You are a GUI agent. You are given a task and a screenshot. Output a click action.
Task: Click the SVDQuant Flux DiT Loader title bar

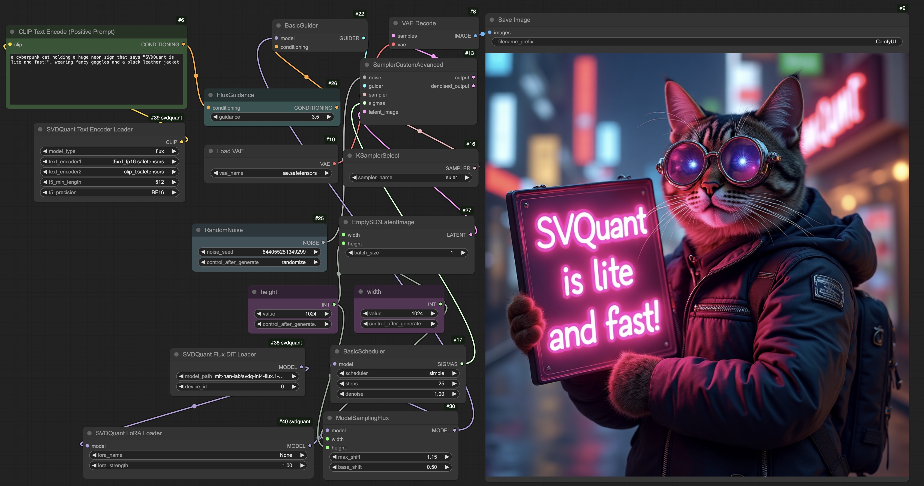pos(219,354)
